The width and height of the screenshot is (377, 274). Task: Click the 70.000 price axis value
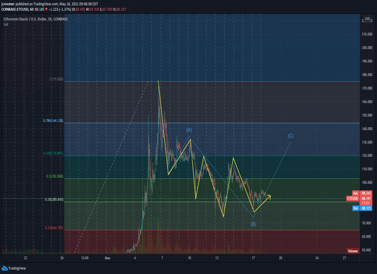[x=367, y=223]
